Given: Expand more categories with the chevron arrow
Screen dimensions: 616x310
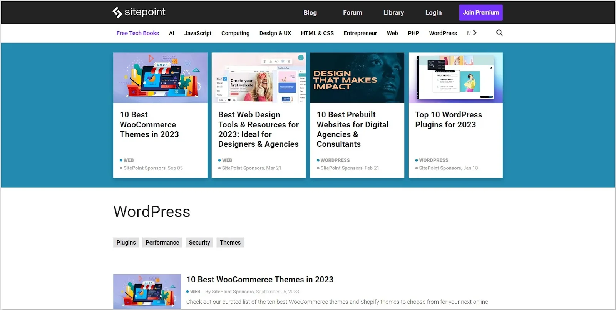Looking at the screenshot, I should pos(475,33).
